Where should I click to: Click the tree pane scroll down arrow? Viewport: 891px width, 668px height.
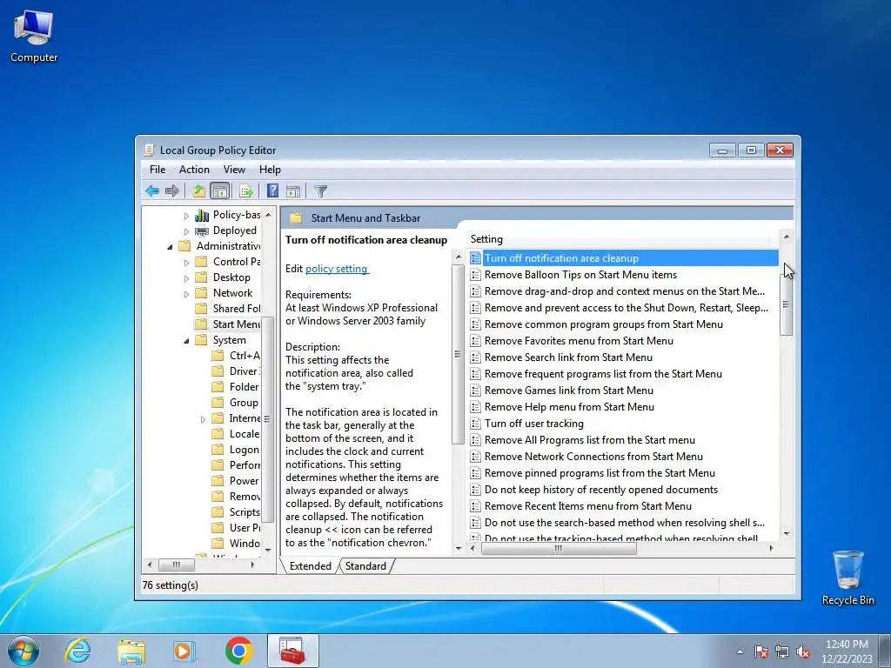(268, 550)
